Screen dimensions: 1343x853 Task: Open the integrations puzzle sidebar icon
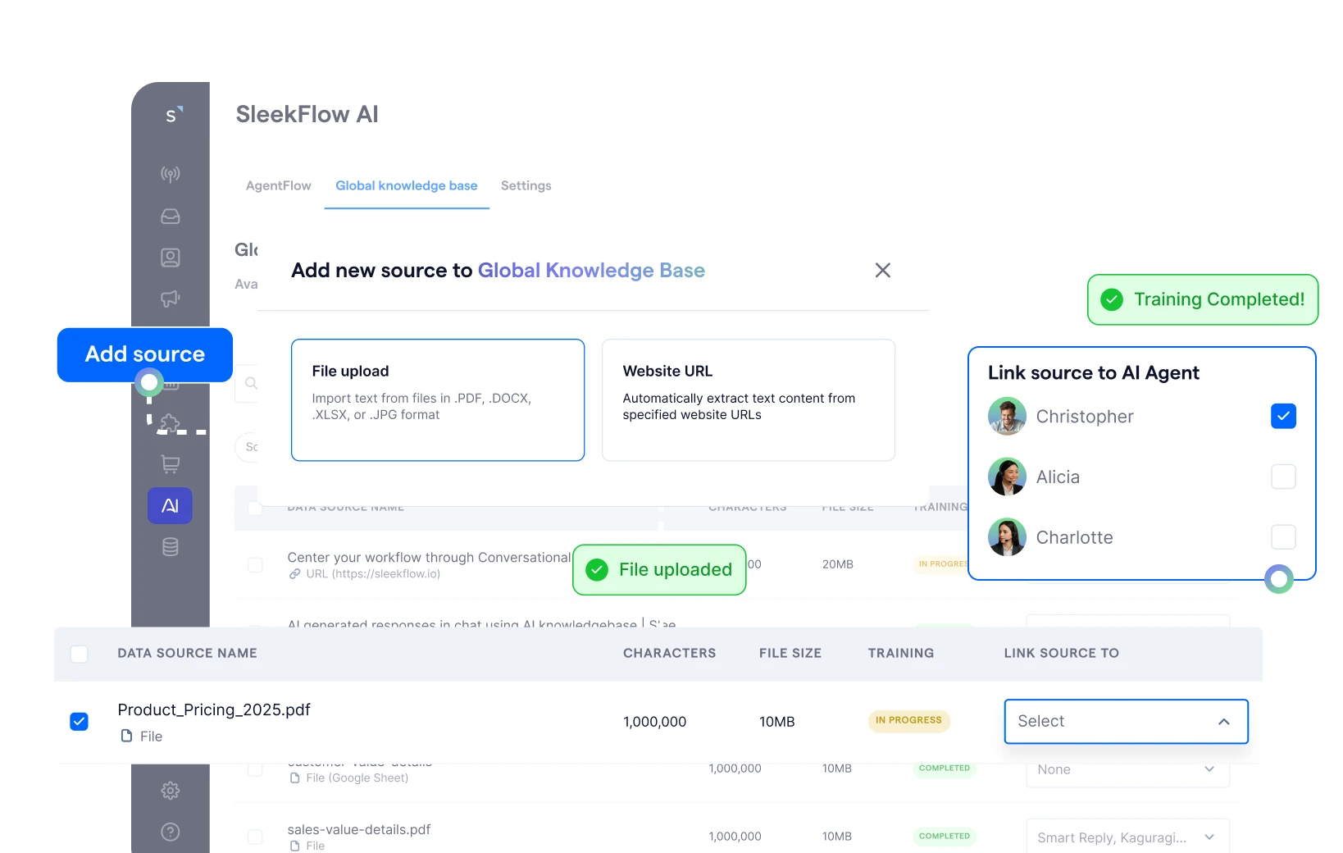click(x=171, y=423)
